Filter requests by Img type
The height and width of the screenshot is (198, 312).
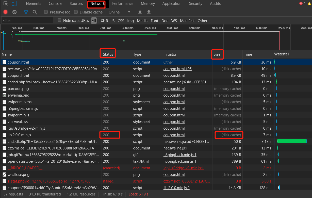[130, 21]
